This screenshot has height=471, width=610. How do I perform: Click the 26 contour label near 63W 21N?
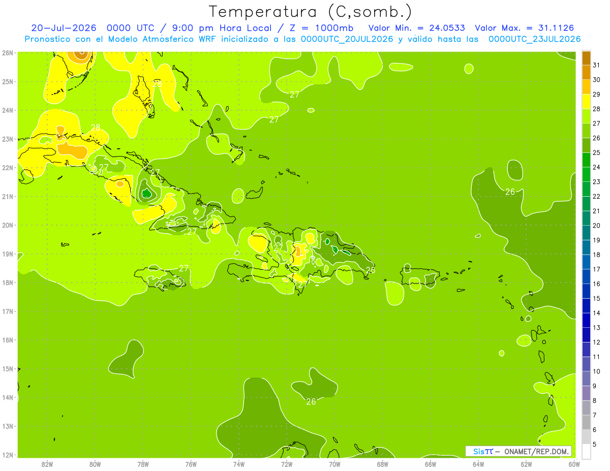(510, 192)
